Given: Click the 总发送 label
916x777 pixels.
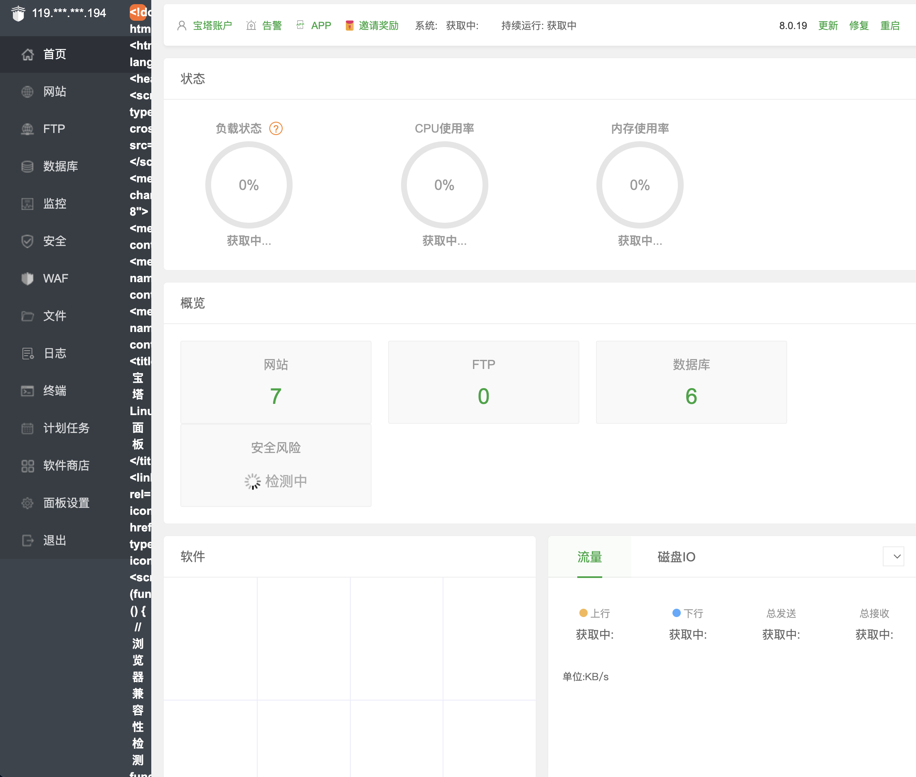Looking at the screenshot, I should click(781, 613).
